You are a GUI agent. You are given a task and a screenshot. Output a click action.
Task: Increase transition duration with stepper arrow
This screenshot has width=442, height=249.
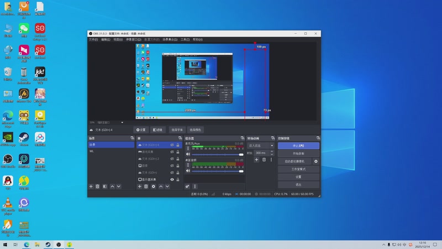click(x=271, y=151)
